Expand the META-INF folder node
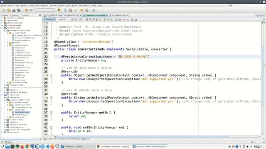Viewport: 266px width, 149px height. coord(7,43)
